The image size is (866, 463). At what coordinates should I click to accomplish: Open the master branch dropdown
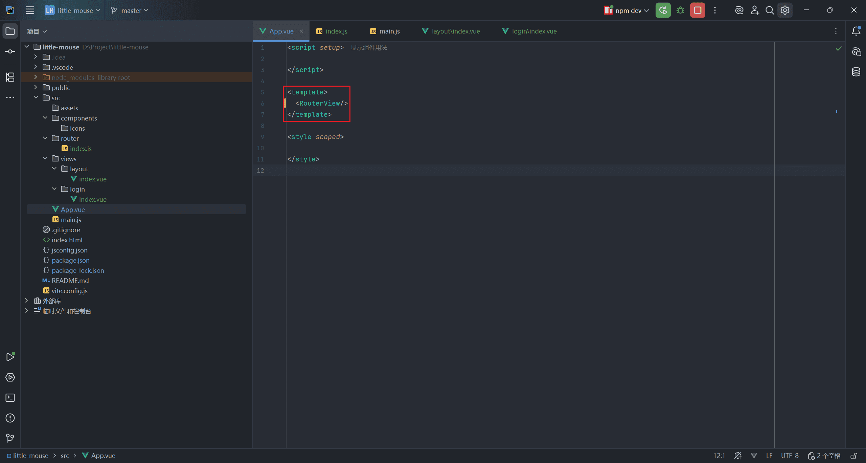point(130,10)
